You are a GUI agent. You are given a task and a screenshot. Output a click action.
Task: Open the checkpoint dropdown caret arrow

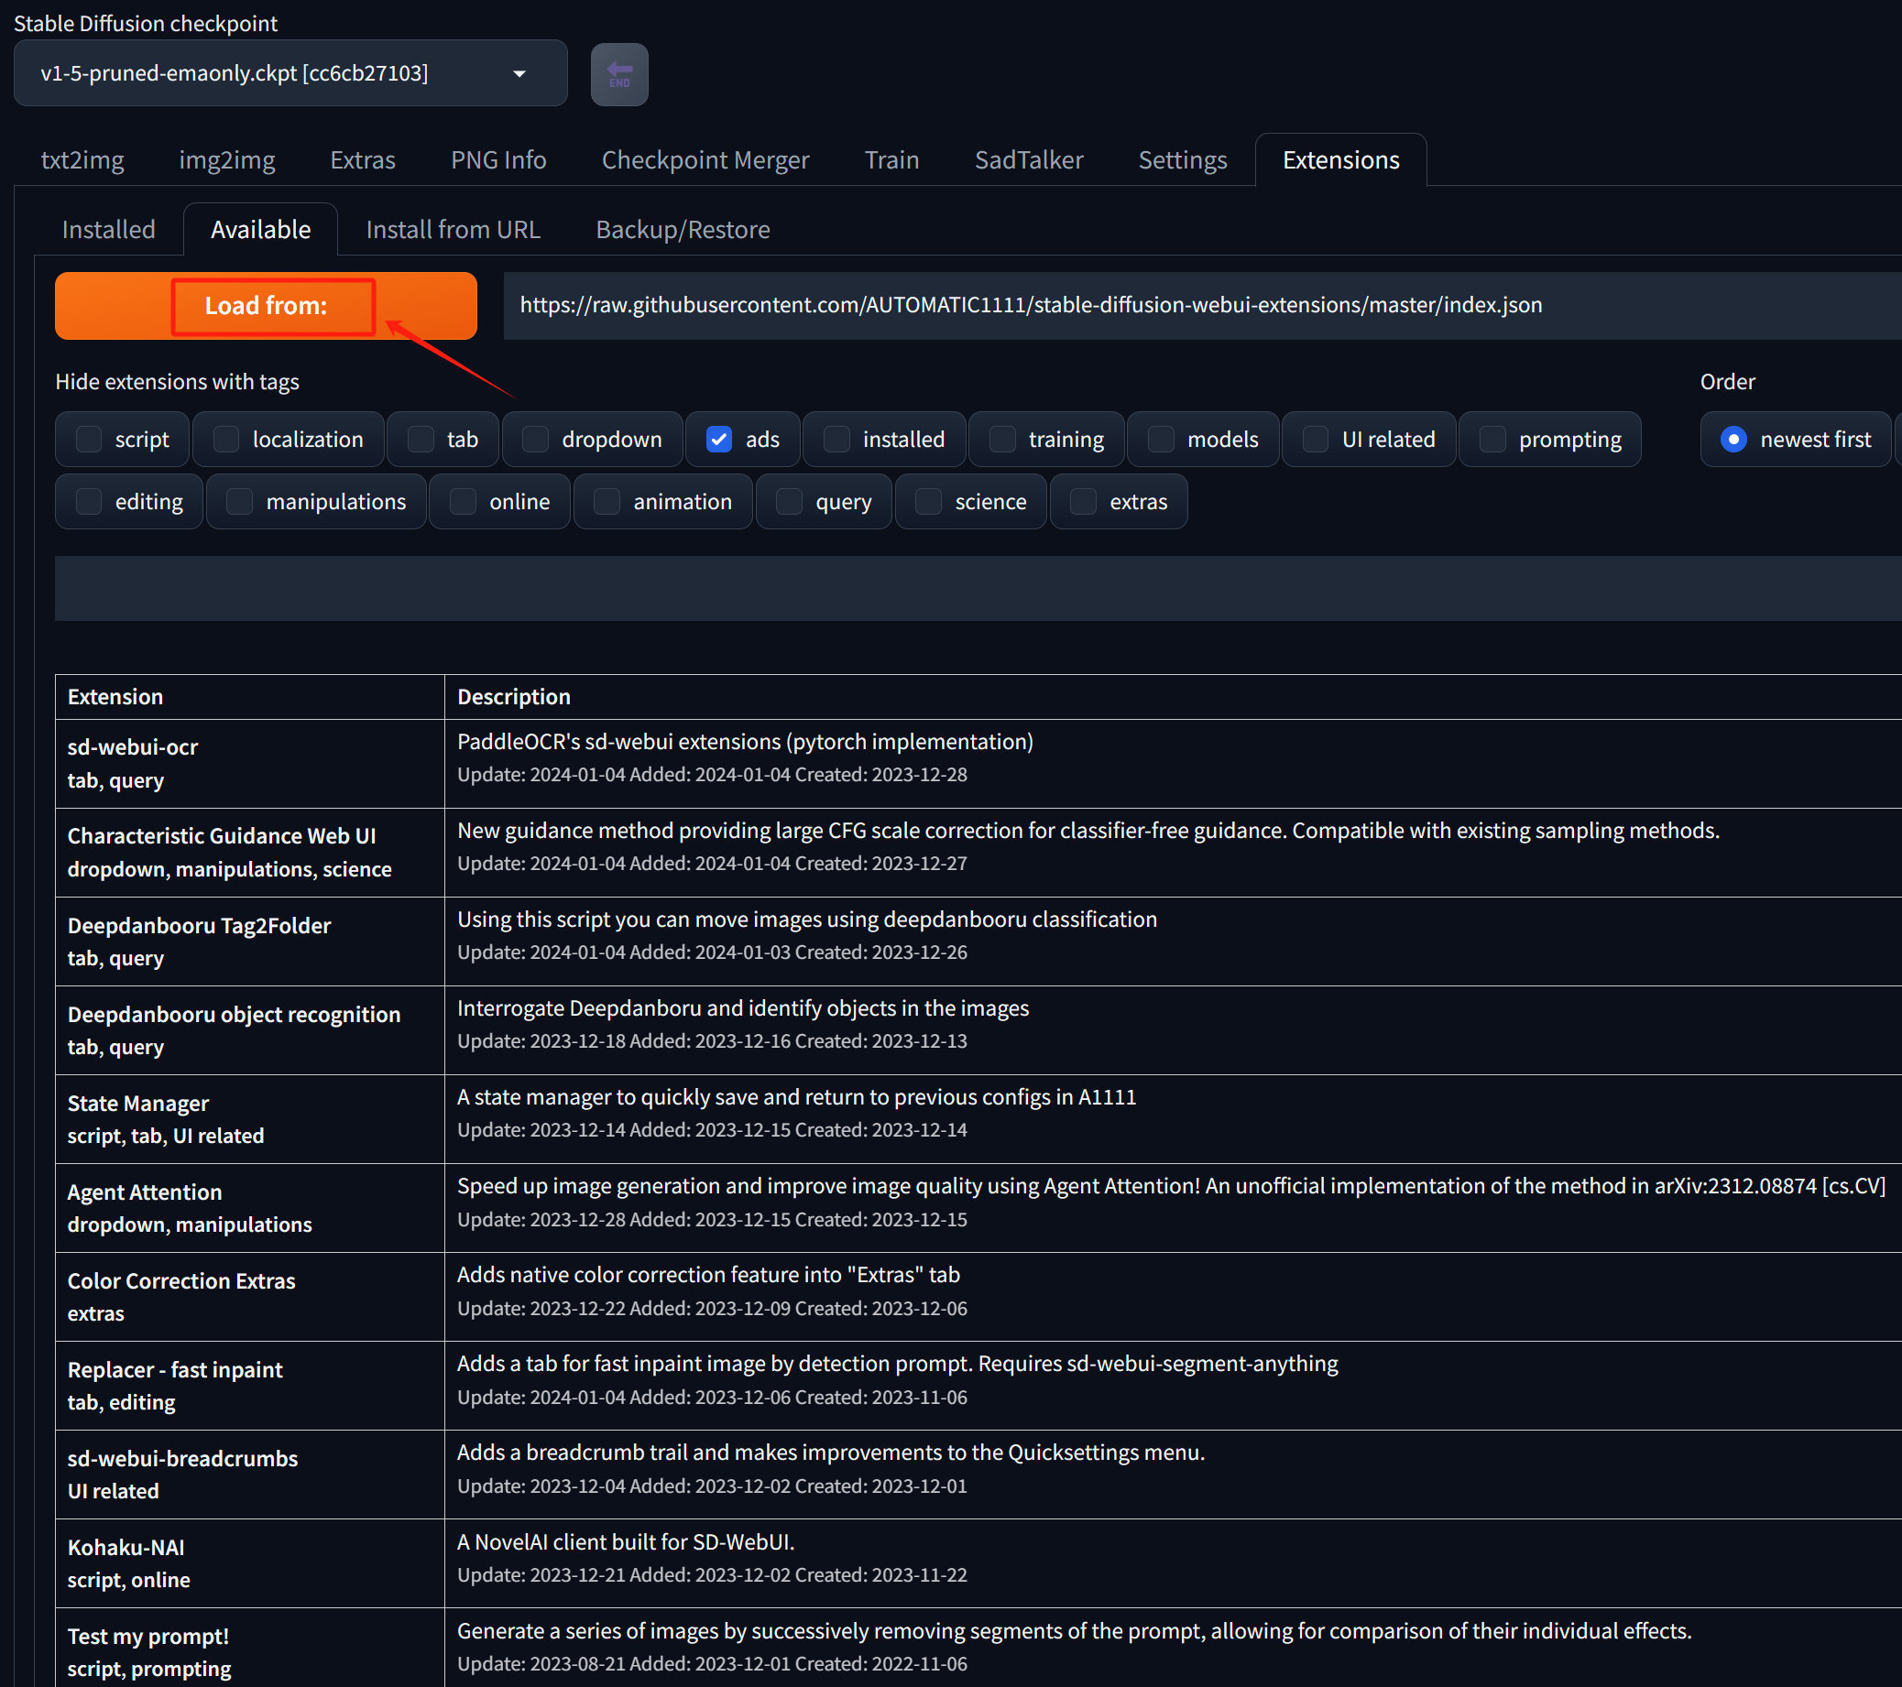[x=519, y=73]
